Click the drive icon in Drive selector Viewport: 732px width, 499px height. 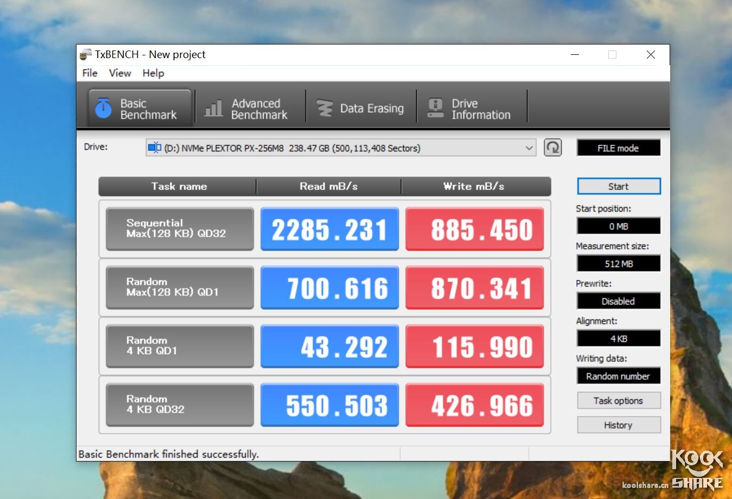pos(155,148)
